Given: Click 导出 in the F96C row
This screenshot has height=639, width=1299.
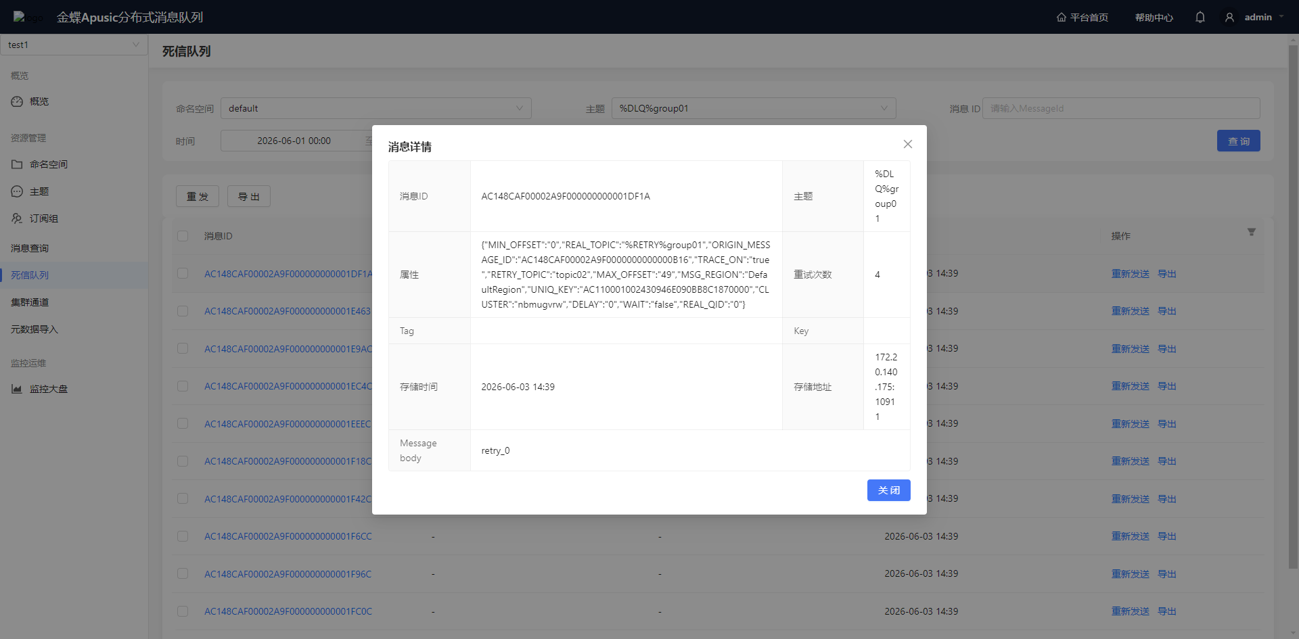Looking at the screenshot, I should (1167, 574).
